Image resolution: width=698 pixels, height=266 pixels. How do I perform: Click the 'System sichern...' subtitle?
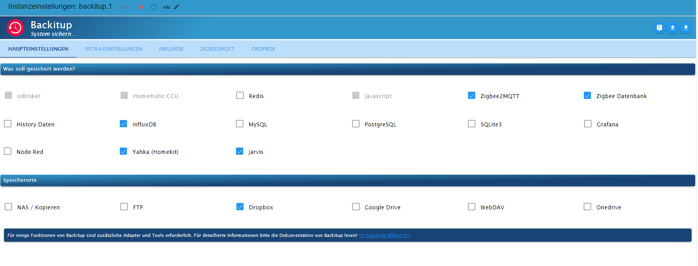pos(54,34)
